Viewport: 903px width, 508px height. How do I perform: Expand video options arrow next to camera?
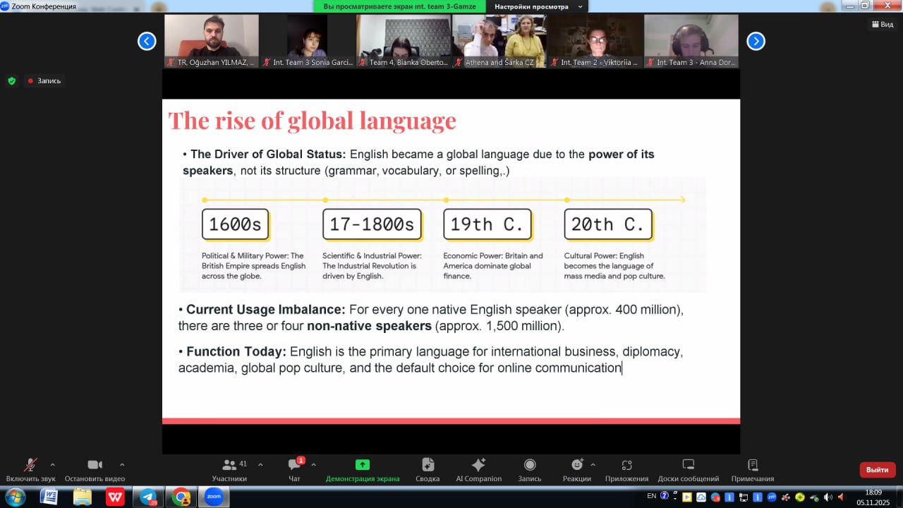[122, 465]
